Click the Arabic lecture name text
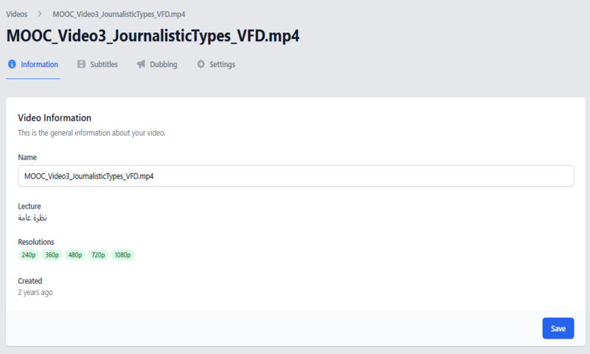The image size is (590, 354). 32,218
